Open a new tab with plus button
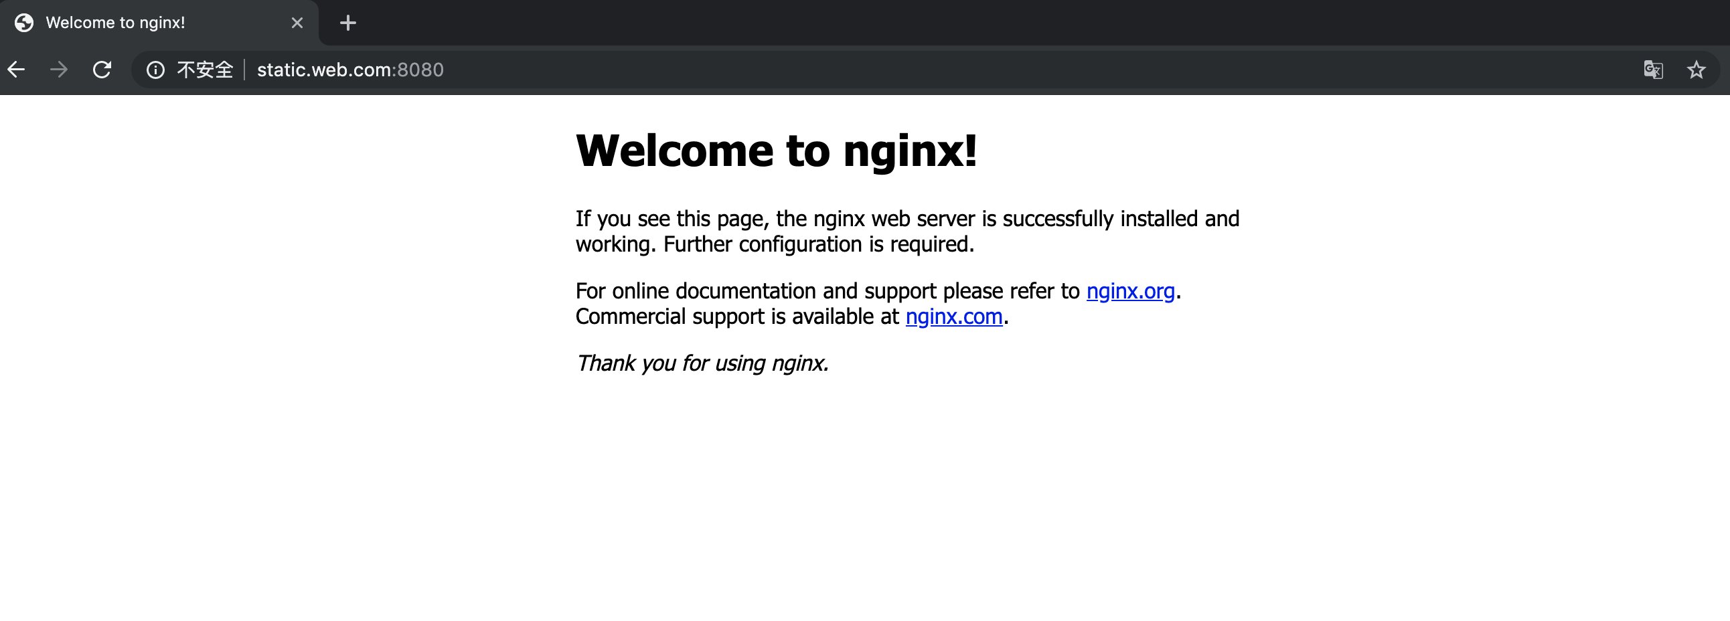The width and height of the screenshot is (1730, 621). click(x=348, y=23)
